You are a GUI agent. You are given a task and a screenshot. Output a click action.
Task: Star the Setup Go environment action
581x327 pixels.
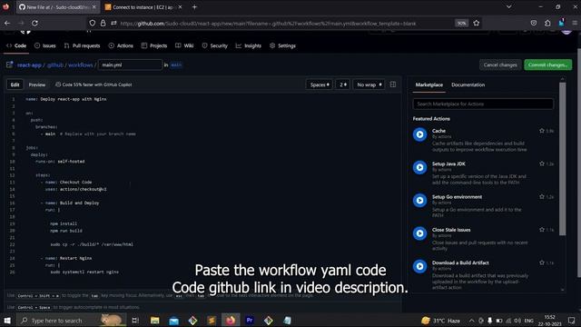point(542,197)
